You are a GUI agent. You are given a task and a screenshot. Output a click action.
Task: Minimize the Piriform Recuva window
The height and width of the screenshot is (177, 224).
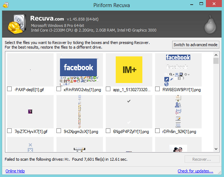192,4
